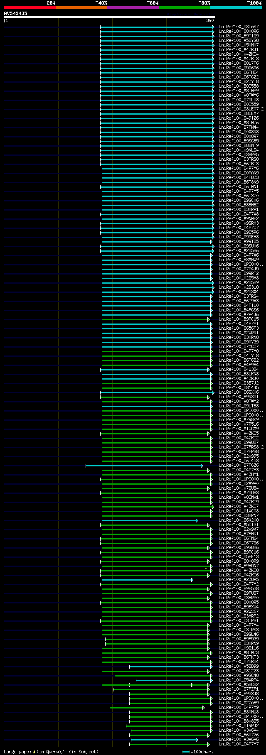The width and height of the screenshot is (266, 755).
Task: Select the UniRef100_Q8LEM7-2 label
Action: [241, 109]
